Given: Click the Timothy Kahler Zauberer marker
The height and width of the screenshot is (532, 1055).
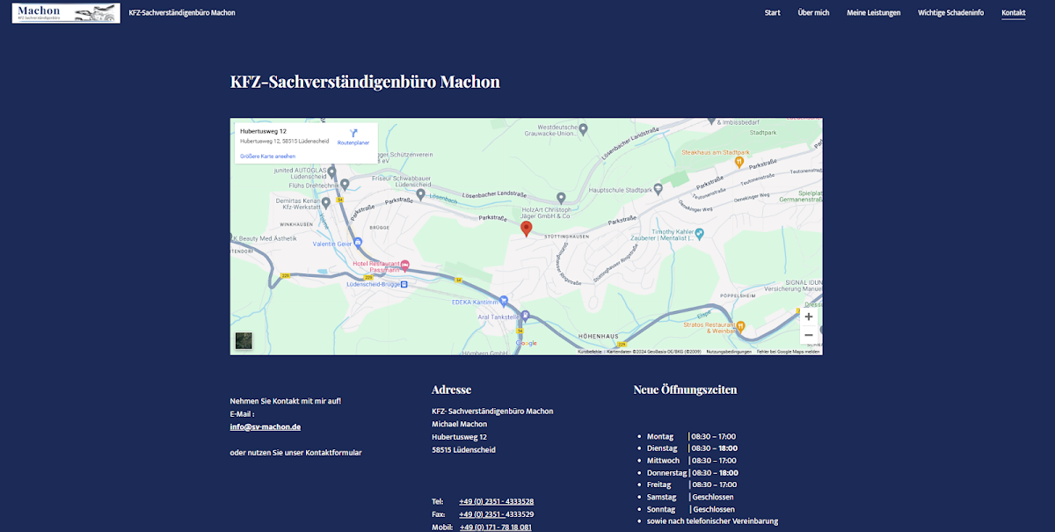Looking at the screenshot, I should [x=700, y=234].
